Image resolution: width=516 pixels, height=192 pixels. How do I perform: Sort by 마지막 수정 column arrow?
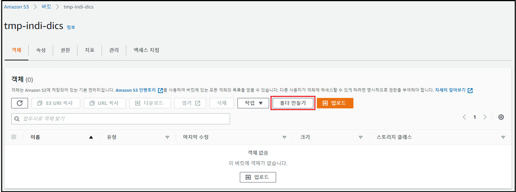click(284, 137)
